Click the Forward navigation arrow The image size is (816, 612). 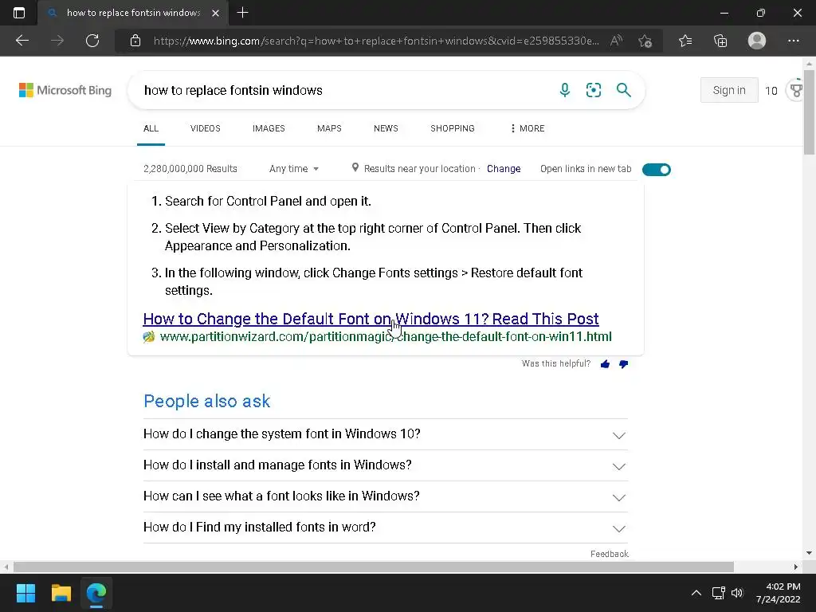point(57,41)
